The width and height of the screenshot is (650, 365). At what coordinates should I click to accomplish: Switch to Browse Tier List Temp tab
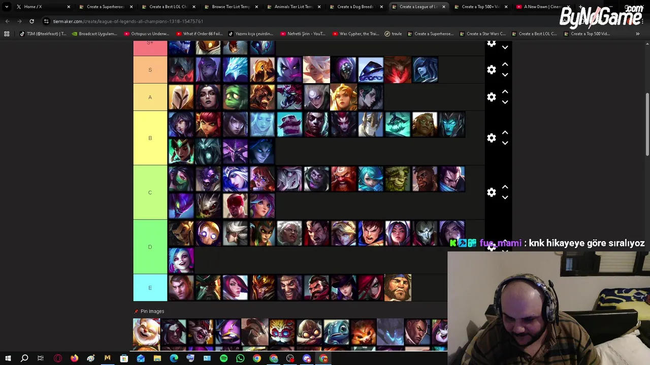(231, 7)
